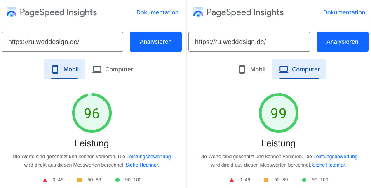Screen dimensions: 371x188
Task: Click the 0–49 legend label in left panel
Action: click(58, 180)
